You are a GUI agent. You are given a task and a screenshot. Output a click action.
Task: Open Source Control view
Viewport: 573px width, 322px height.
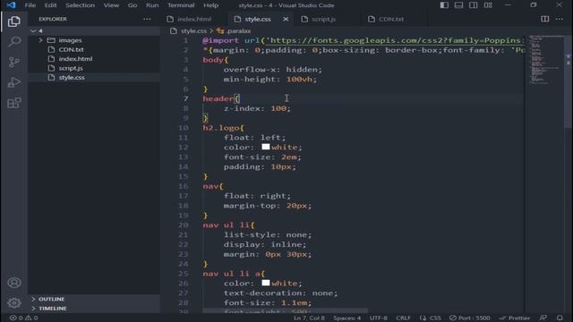[x=14, y=62]
